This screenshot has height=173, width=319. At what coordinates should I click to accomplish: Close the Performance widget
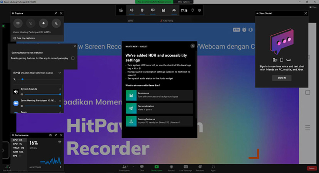tap(61, 135)
